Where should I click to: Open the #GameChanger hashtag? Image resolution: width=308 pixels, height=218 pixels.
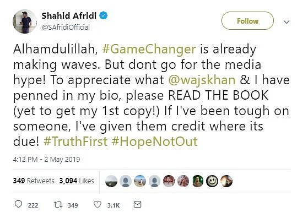149,49
